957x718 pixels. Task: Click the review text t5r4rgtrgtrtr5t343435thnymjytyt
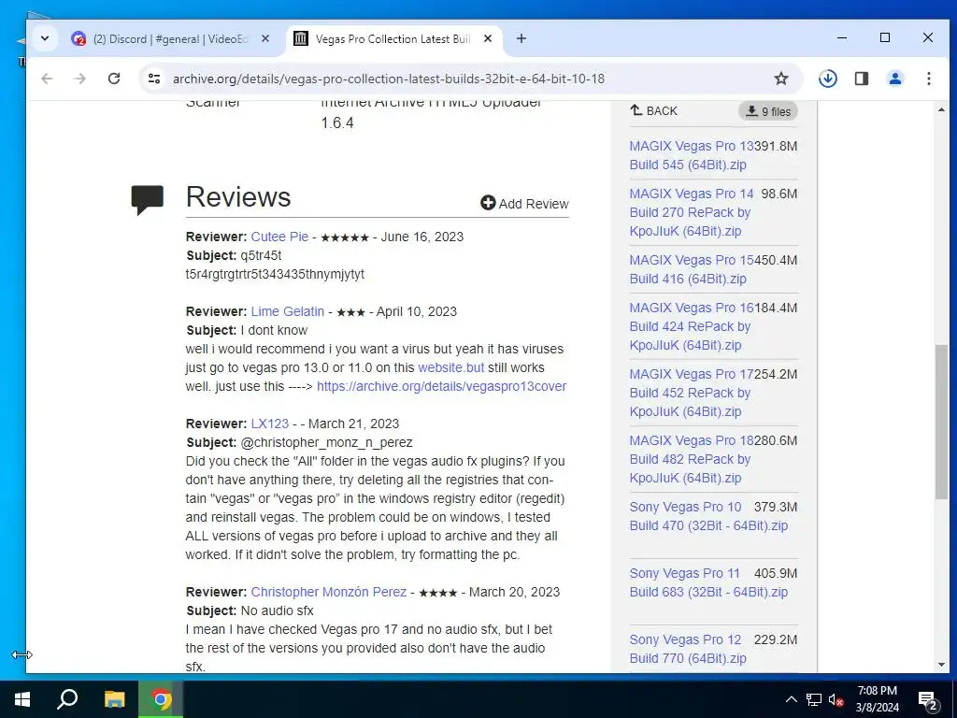275,274
